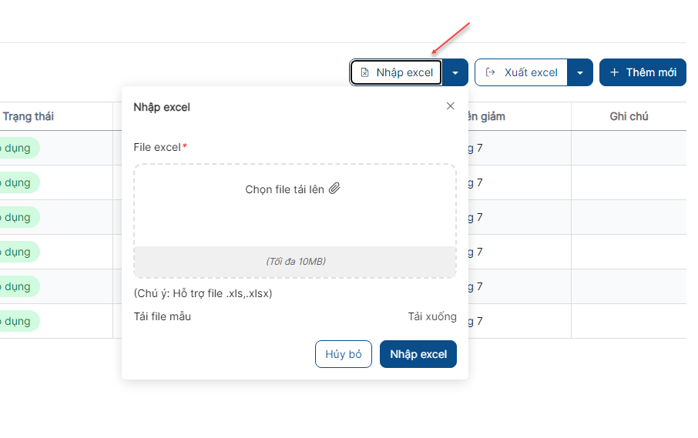Image resolution: width=698 pixels, height=438 pixels.
Task: Choose a file in the Chọn file tải lên area
Action: tap(295, 205)
